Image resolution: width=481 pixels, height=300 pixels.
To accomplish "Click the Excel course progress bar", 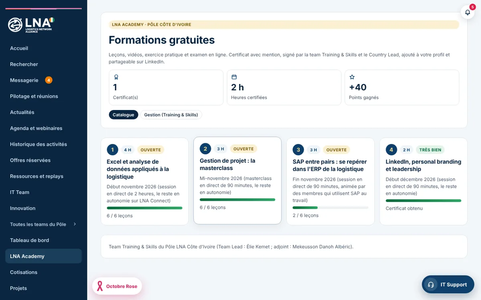I will [144, 208].
